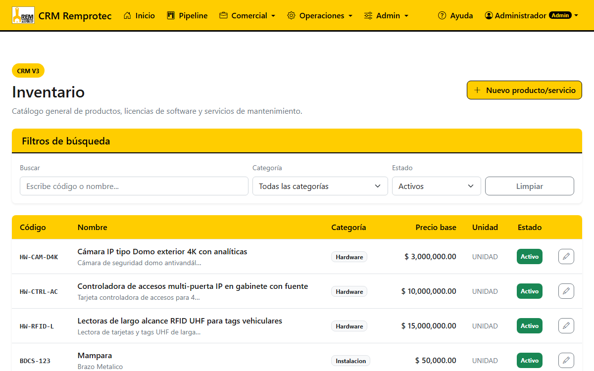Open the Operaciones menu
This screenshot has width=594, height=371.
(x=320, y=15)
